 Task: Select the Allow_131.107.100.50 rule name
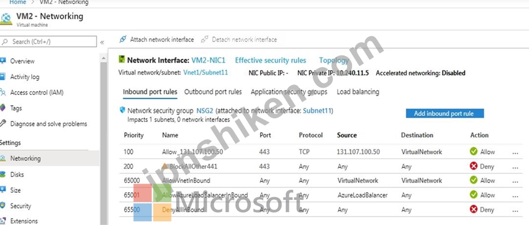[x=192, y=152]
